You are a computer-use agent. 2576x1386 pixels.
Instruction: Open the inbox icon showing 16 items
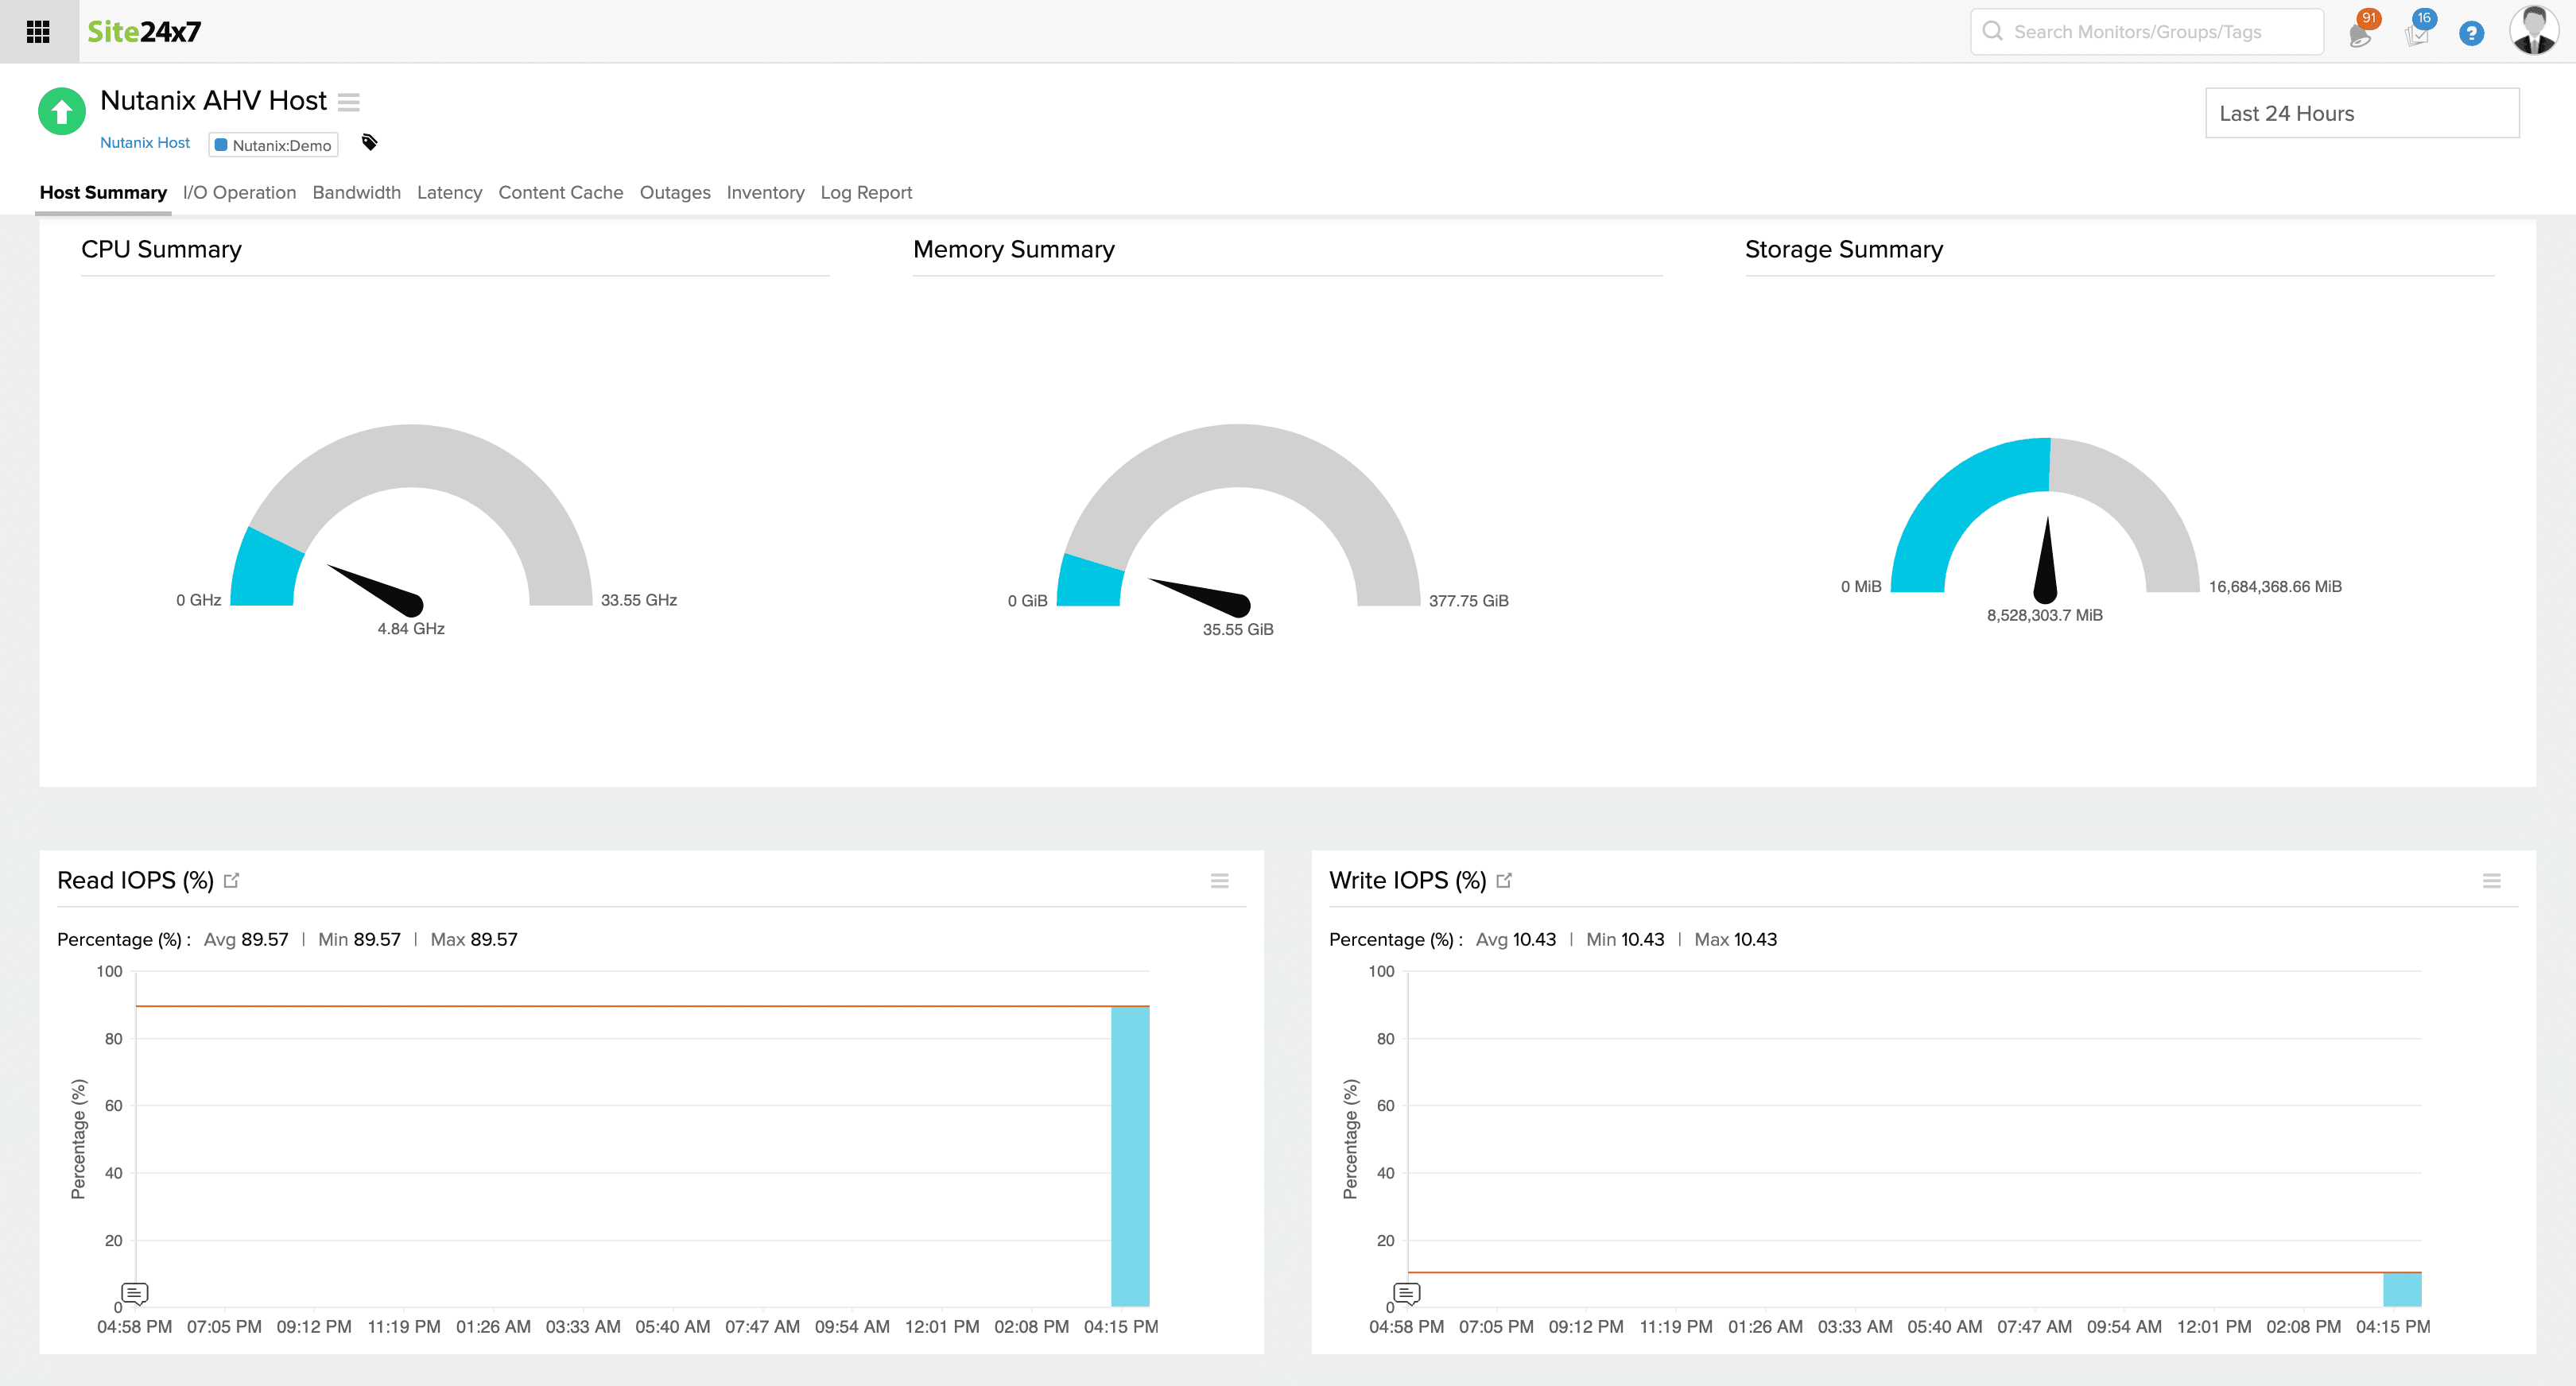click(x=2417, y=33)
